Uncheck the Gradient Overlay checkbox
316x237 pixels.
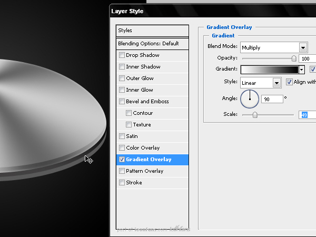(122, 159)
